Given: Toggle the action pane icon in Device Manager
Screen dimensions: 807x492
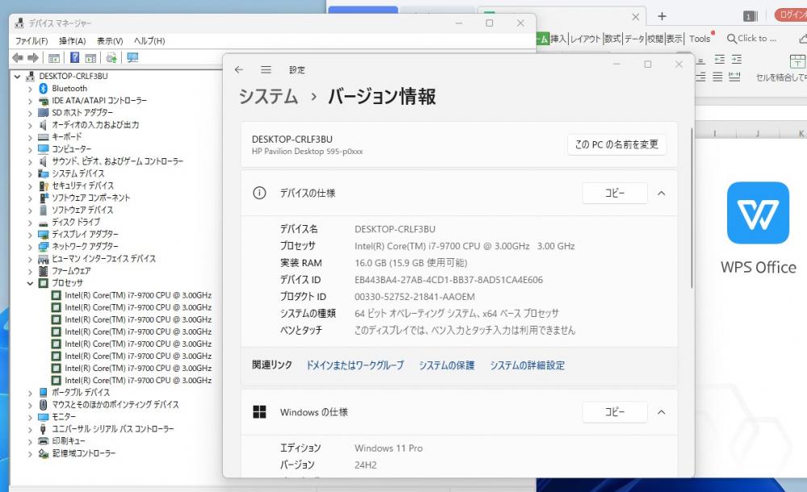Looking at the screenshot, I should pos(90,58).
